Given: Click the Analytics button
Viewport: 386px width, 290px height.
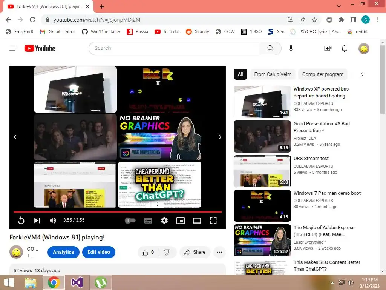Looking at the screenshot, I should point(63,252).
